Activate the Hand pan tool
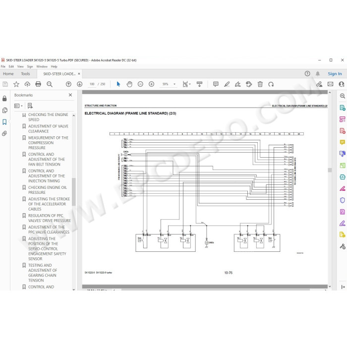 [129, 84]
